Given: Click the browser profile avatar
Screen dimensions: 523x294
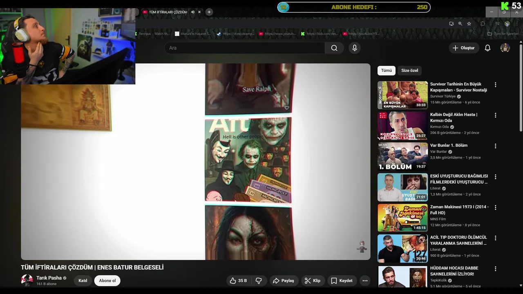Looking at the screenshot, I should click(507, 24).
